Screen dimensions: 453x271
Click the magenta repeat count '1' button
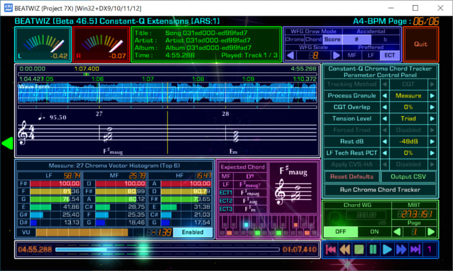430,249
